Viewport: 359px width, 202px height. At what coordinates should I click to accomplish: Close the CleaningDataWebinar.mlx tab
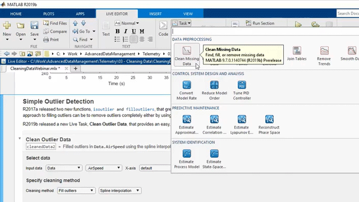coord(66,68)
